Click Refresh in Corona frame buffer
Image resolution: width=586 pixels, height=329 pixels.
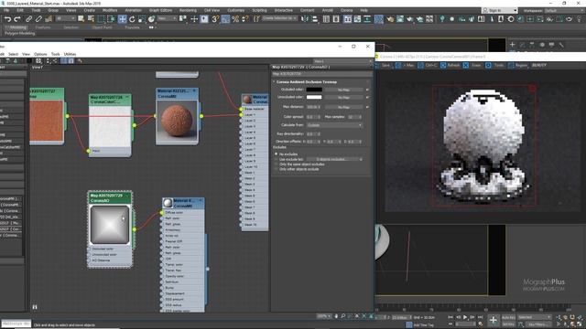tap(450, 65)
